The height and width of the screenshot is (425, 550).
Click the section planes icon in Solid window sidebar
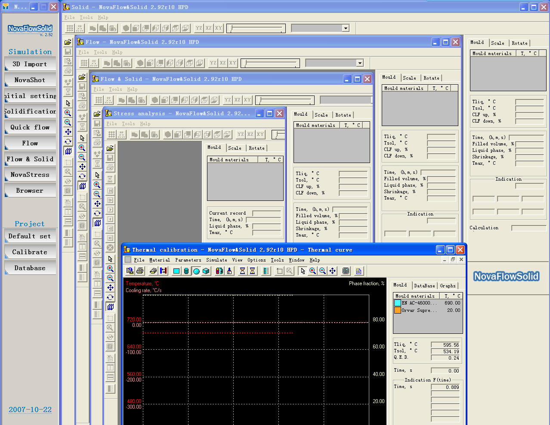pyautogui.click(x=68, y=151)
